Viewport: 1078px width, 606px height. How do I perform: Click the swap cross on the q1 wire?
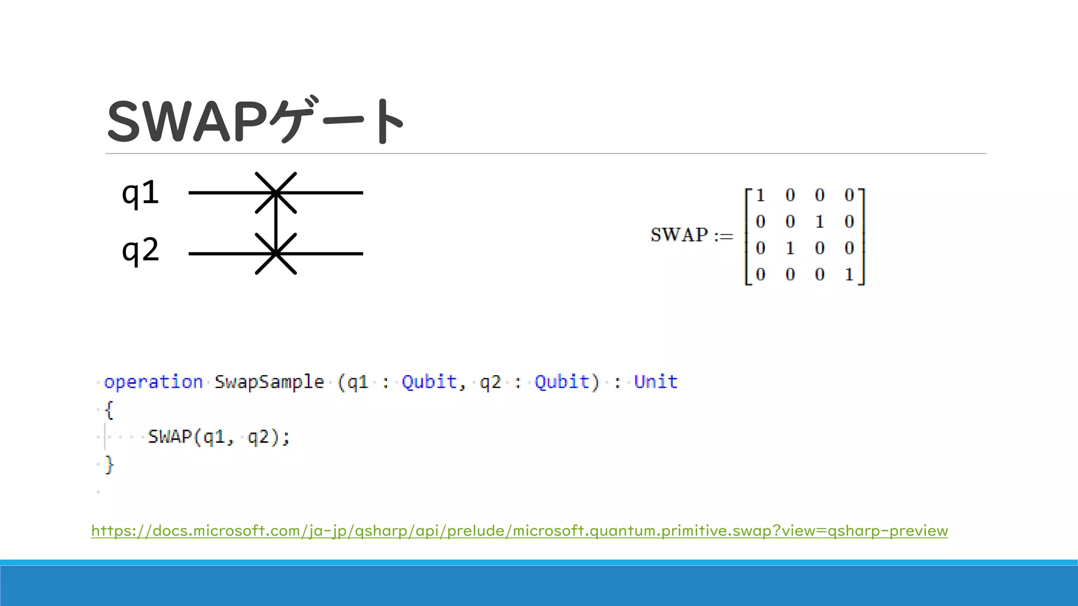click(276, 193)
